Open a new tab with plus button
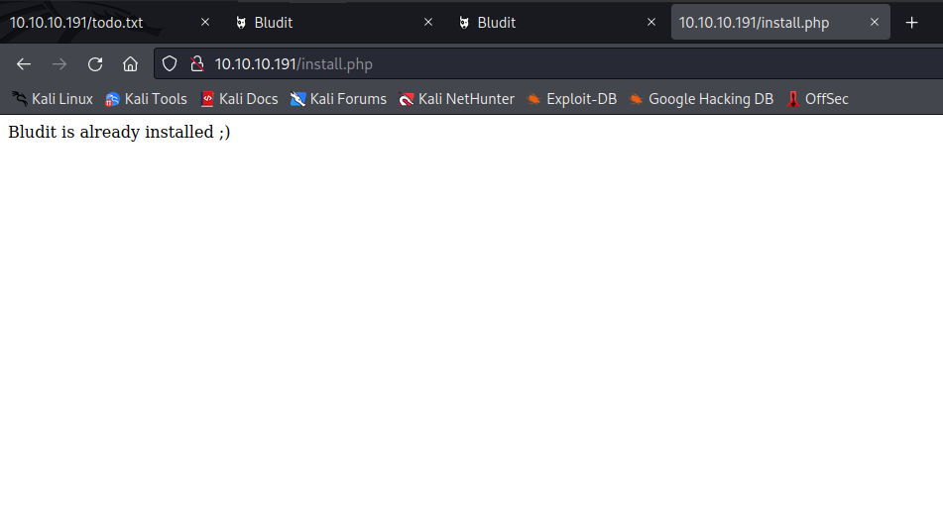 (x=912, y=23)
